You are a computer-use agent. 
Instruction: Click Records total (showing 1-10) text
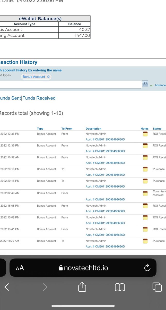(x=31, y=113)
